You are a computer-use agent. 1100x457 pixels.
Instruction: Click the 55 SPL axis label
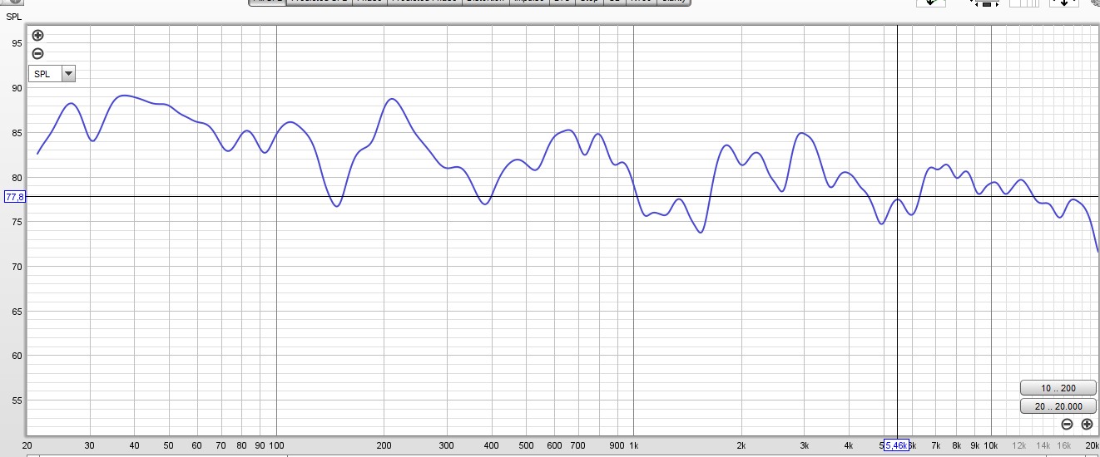17,401
